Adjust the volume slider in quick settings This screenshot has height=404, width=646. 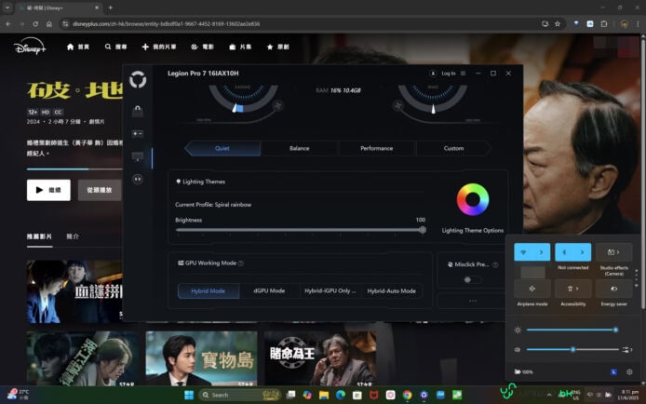click(x=572, y=350)
